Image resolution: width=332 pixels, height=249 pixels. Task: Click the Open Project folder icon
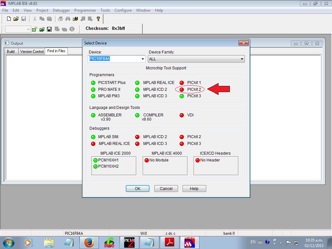click(x=42, y=29)
